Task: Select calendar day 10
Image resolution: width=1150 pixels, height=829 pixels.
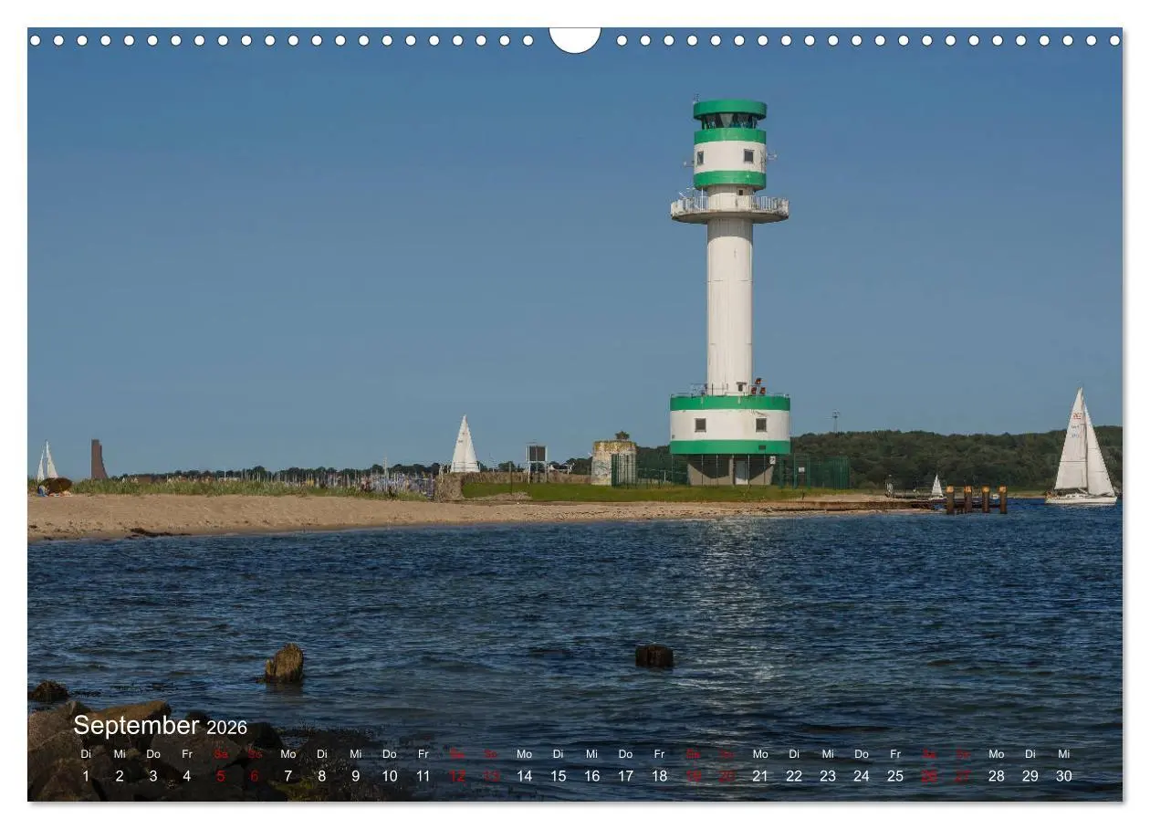Action: click(390, 776)
